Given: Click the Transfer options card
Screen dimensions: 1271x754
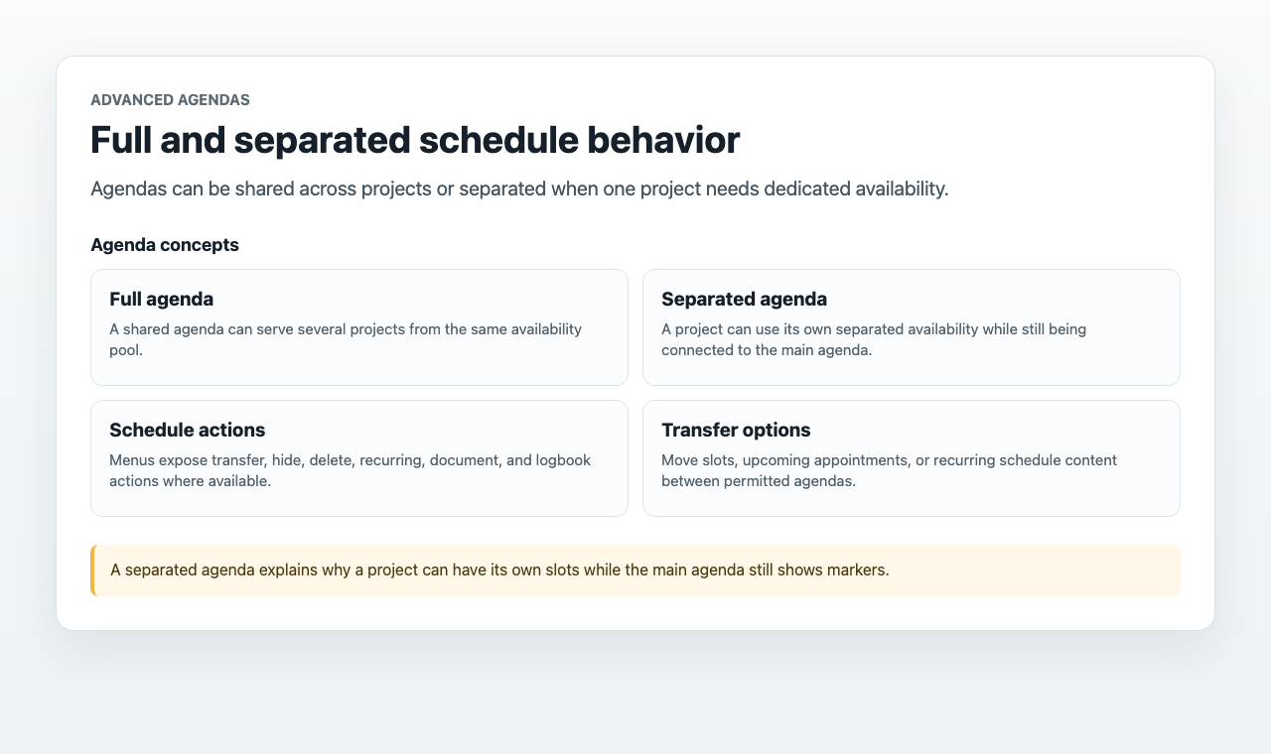Looking at the screenshot, I should pyautogui.click(x=912, y=458).
